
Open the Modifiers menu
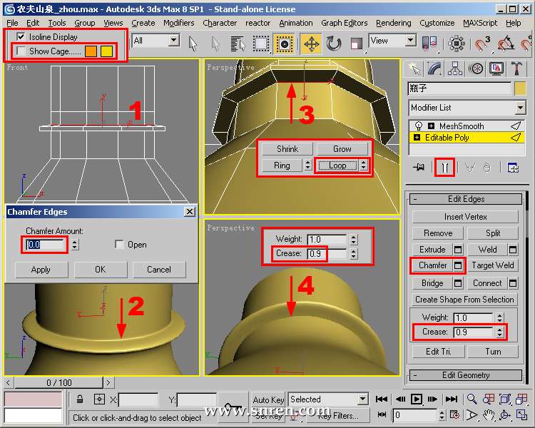[178, 23]
